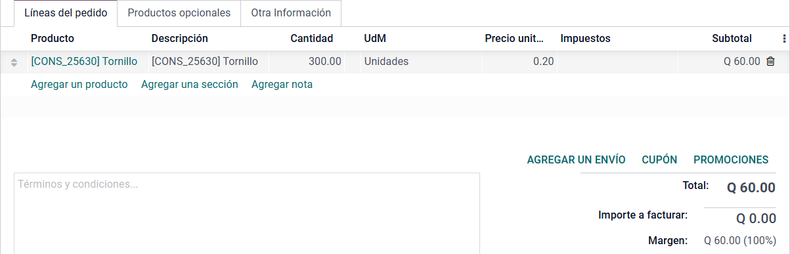Image resolution: width=790 pixels, height=254 pixels.
Task: Open the Otra Información tab
Action: point(291,13)
